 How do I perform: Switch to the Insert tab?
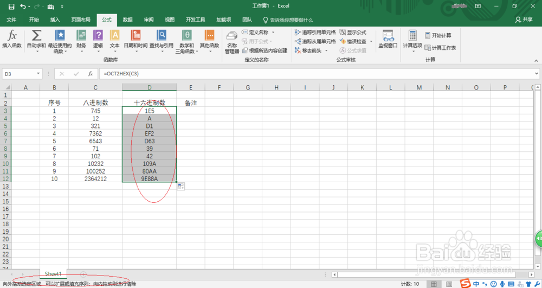55,20
